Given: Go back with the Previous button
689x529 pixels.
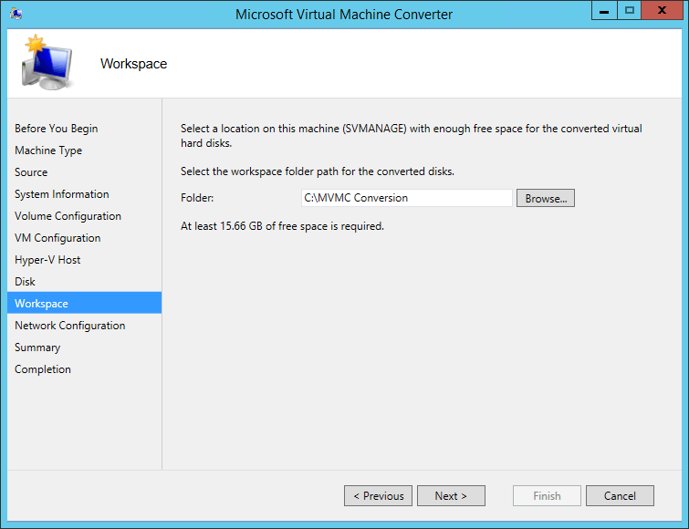Looking at the screenshot, I should point(379,495).
